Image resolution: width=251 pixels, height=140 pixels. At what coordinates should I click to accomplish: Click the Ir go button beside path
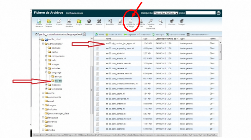(x=85, y=34)
